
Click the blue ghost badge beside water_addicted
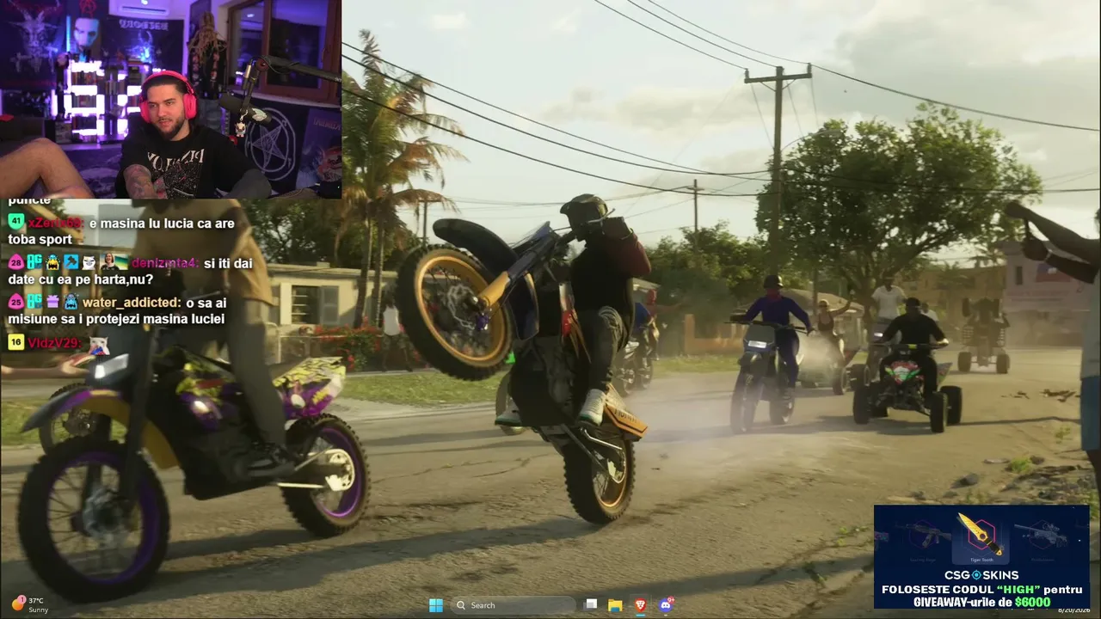72,302
